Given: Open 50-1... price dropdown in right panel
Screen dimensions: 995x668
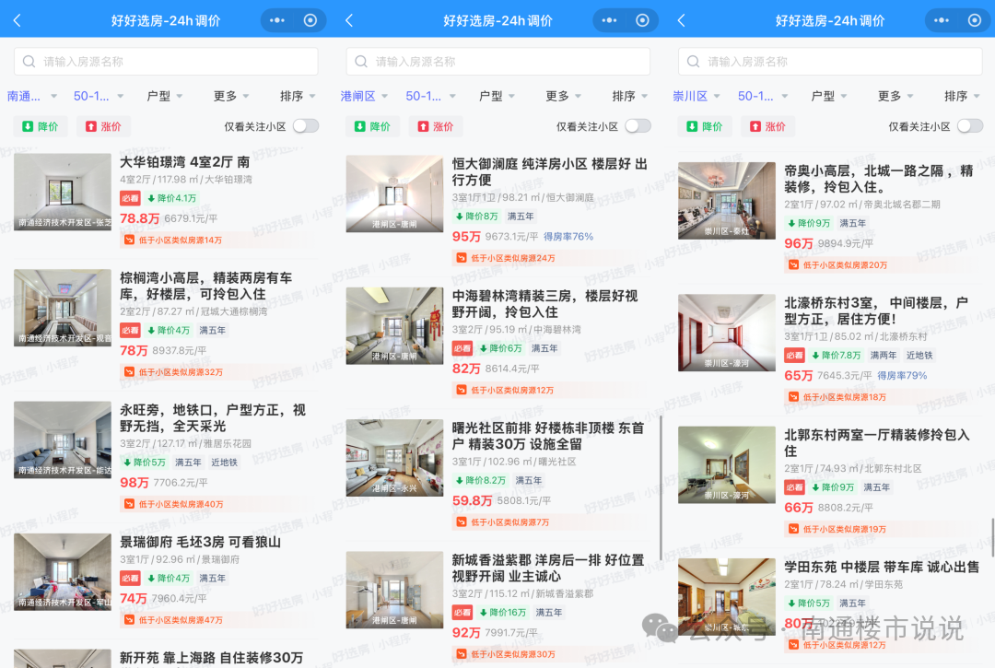Looking at the screenshot, I should pyautogui.click(x=763, y=96).
